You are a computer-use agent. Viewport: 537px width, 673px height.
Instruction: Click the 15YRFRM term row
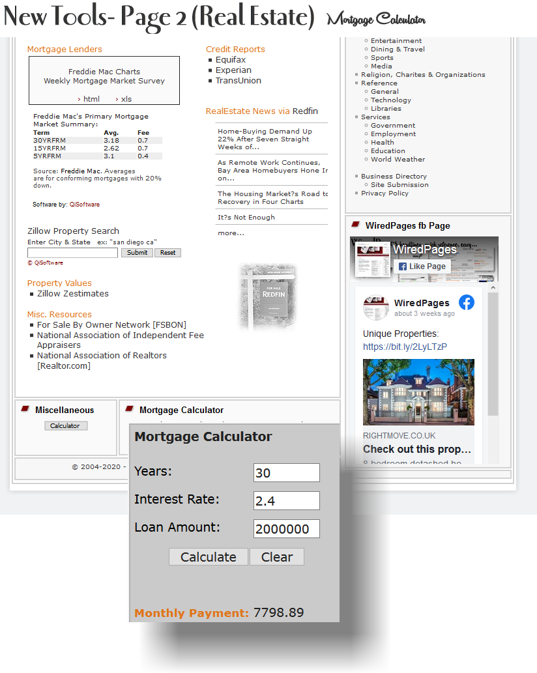[98, 148]
